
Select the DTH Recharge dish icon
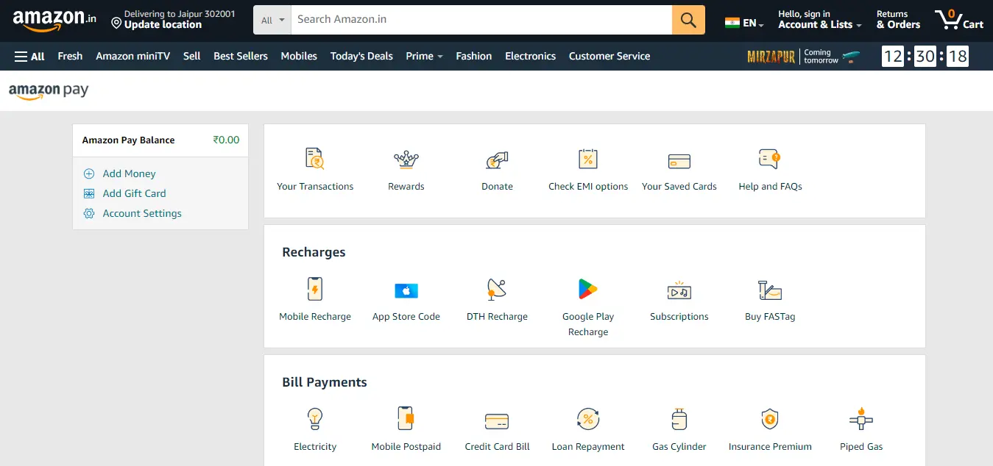[497, 289]
